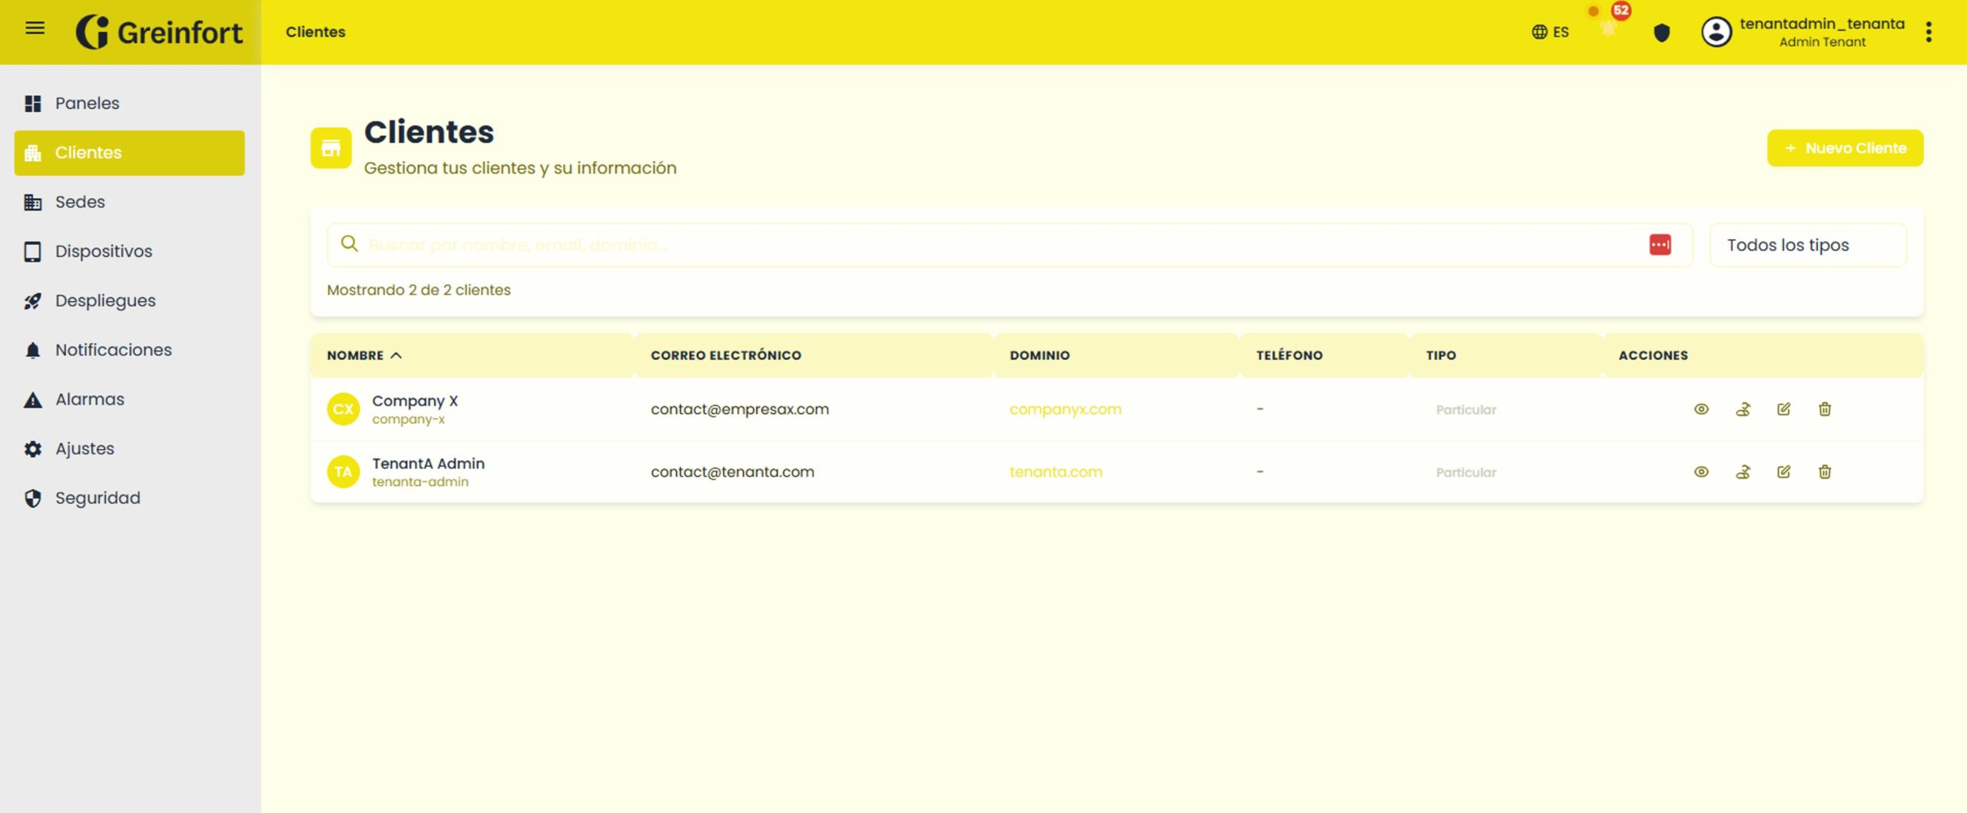Click Company X user-assign icon
This screenshot has width=1967, height=813.
[x=1743, y=409]
